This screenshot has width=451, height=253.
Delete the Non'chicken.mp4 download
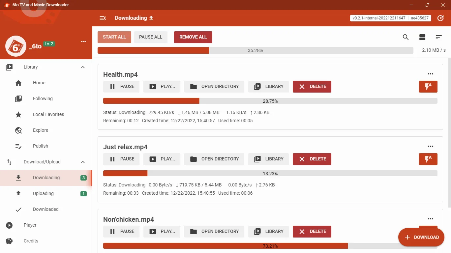click(x=312, y=232)
